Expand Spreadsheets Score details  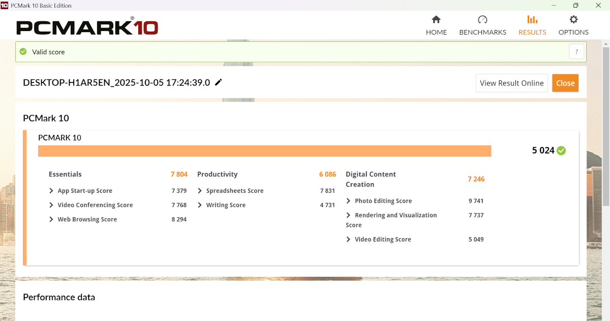[x=200, y=191]
